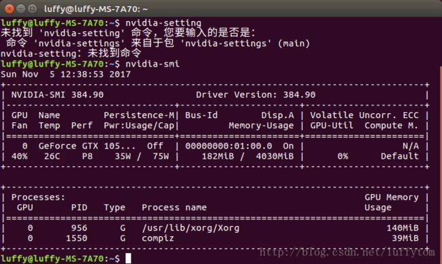Click the PID column header
The height and width of the screenshot is (264, 442).
coord(79,208)
